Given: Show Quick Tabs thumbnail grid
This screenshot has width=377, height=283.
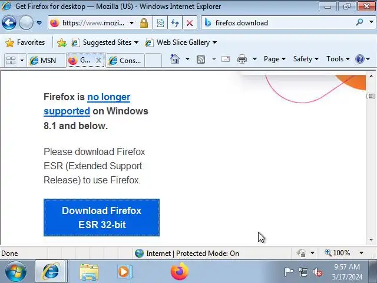Looking at the screenshot, I should click(11, 60).
